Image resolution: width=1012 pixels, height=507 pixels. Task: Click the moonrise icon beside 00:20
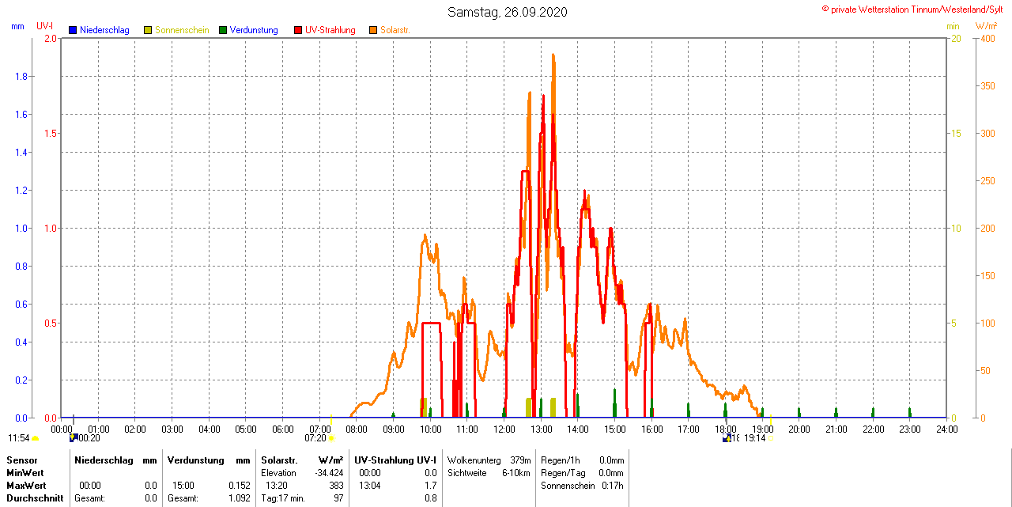point(74,437)
